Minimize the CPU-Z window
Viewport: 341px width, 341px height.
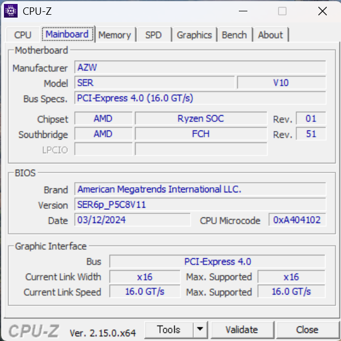pyautogui.click(x=243, y=11)
